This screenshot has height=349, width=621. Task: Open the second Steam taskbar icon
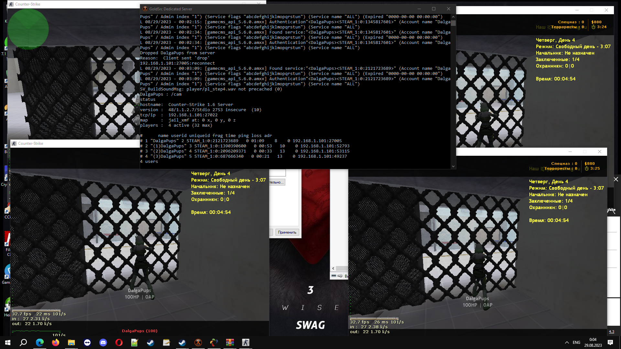point(182,343)
